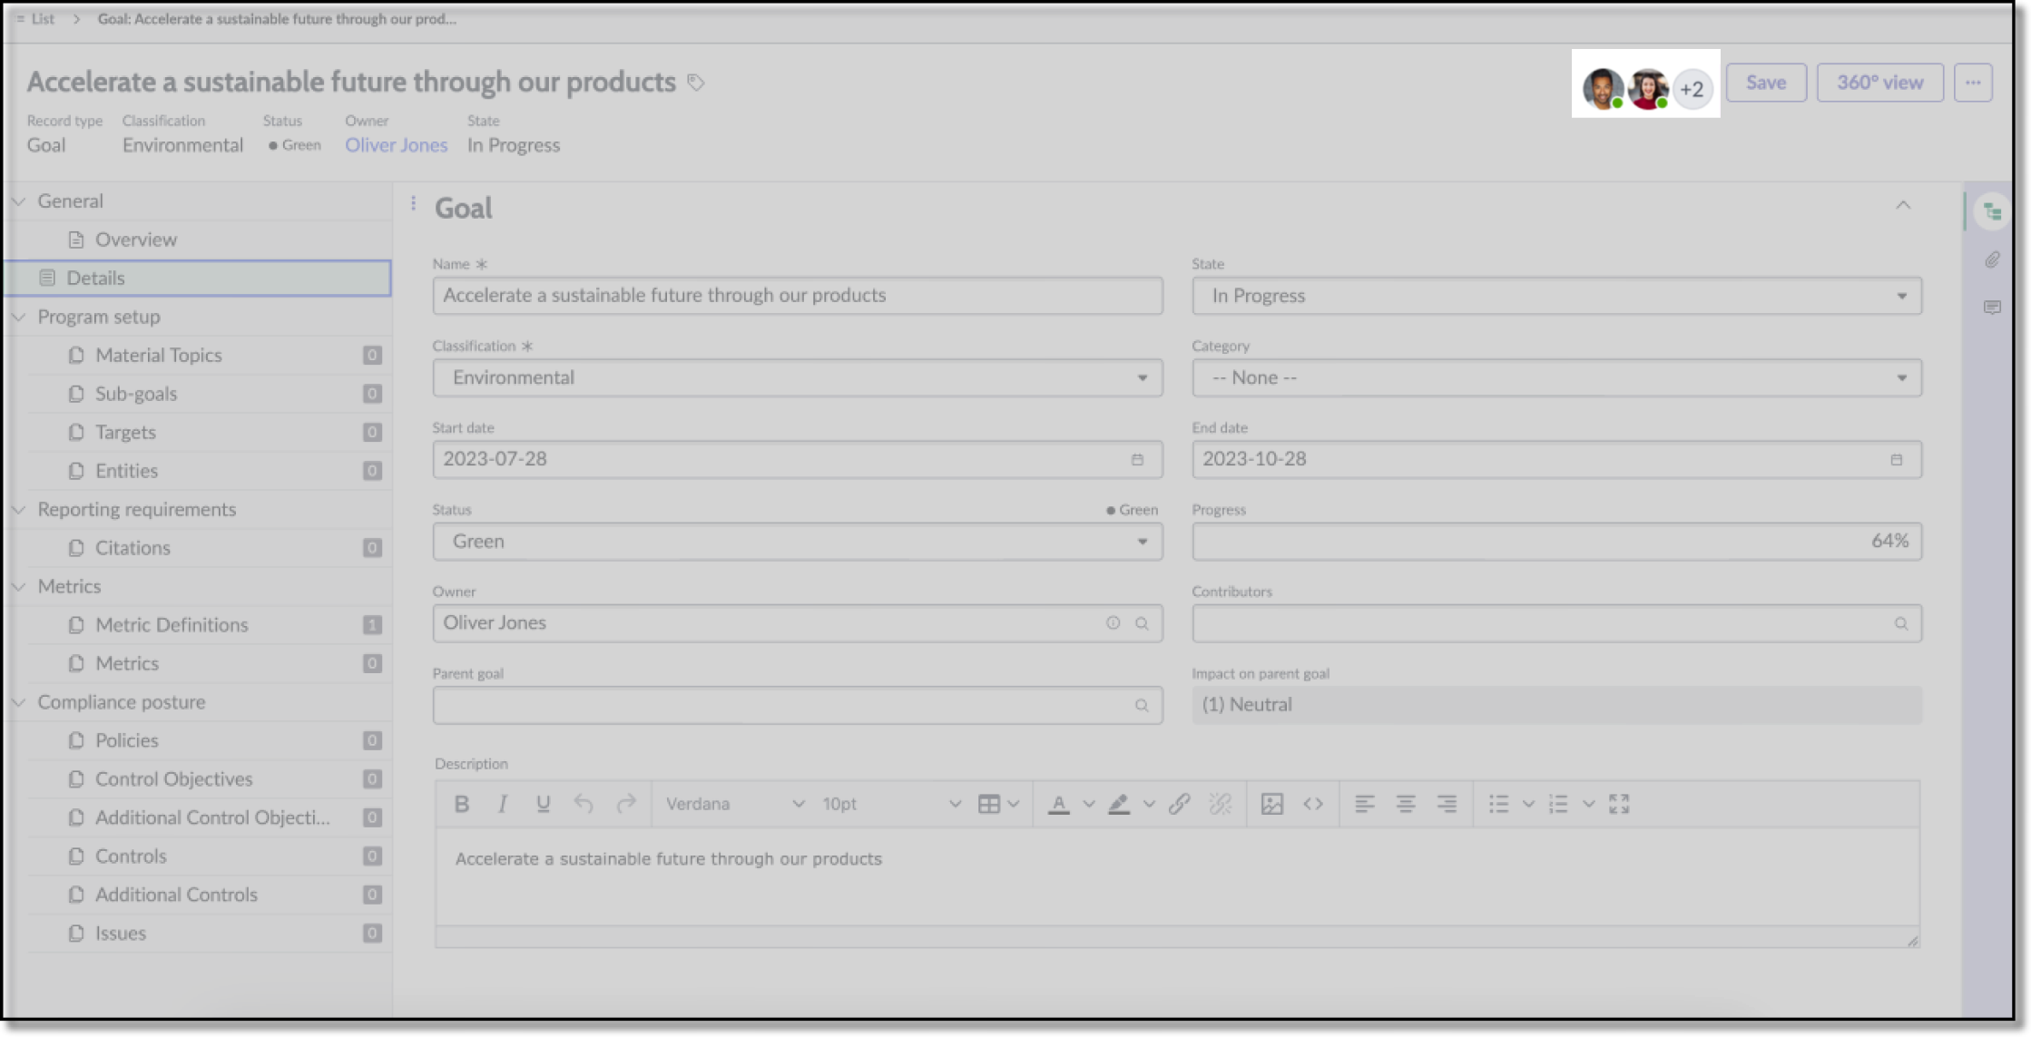Insert a table in the description editor

(990, 804)
